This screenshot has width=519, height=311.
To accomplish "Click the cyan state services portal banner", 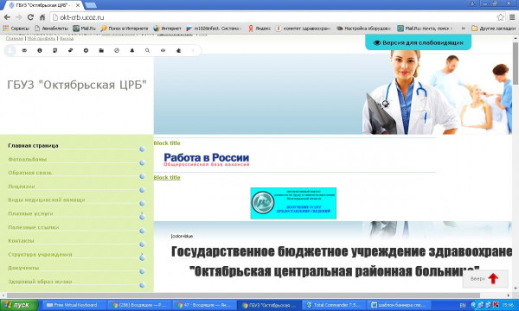I will tap(293, 203).
